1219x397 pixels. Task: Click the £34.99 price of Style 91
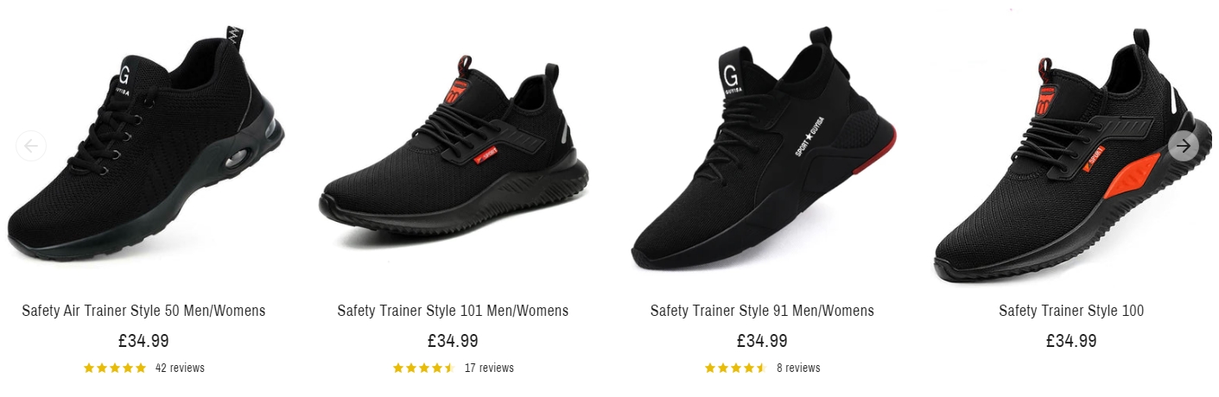[x=762, y=341]
